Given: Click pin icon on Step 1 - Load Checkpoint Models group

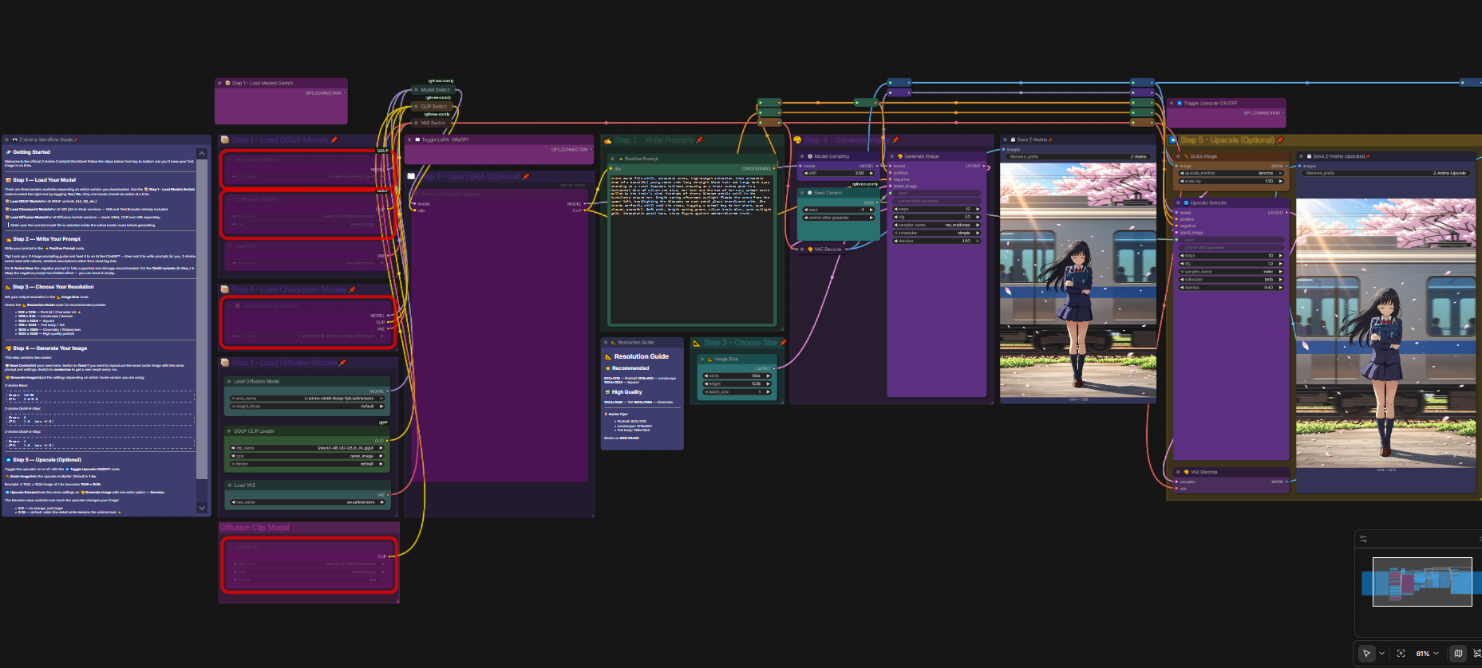Looking at the screenshot, I should click(x=352, y=289).
